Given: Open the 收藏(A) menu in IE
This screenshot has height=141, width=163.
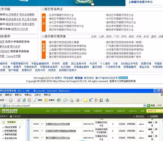Looking at the screenshot, I should pos(28,95).
